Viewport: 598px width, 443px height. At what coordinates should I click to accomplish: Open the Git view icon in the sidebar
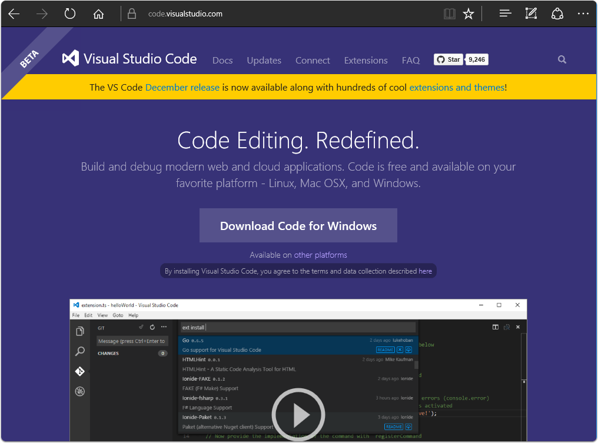coord(80,371)
